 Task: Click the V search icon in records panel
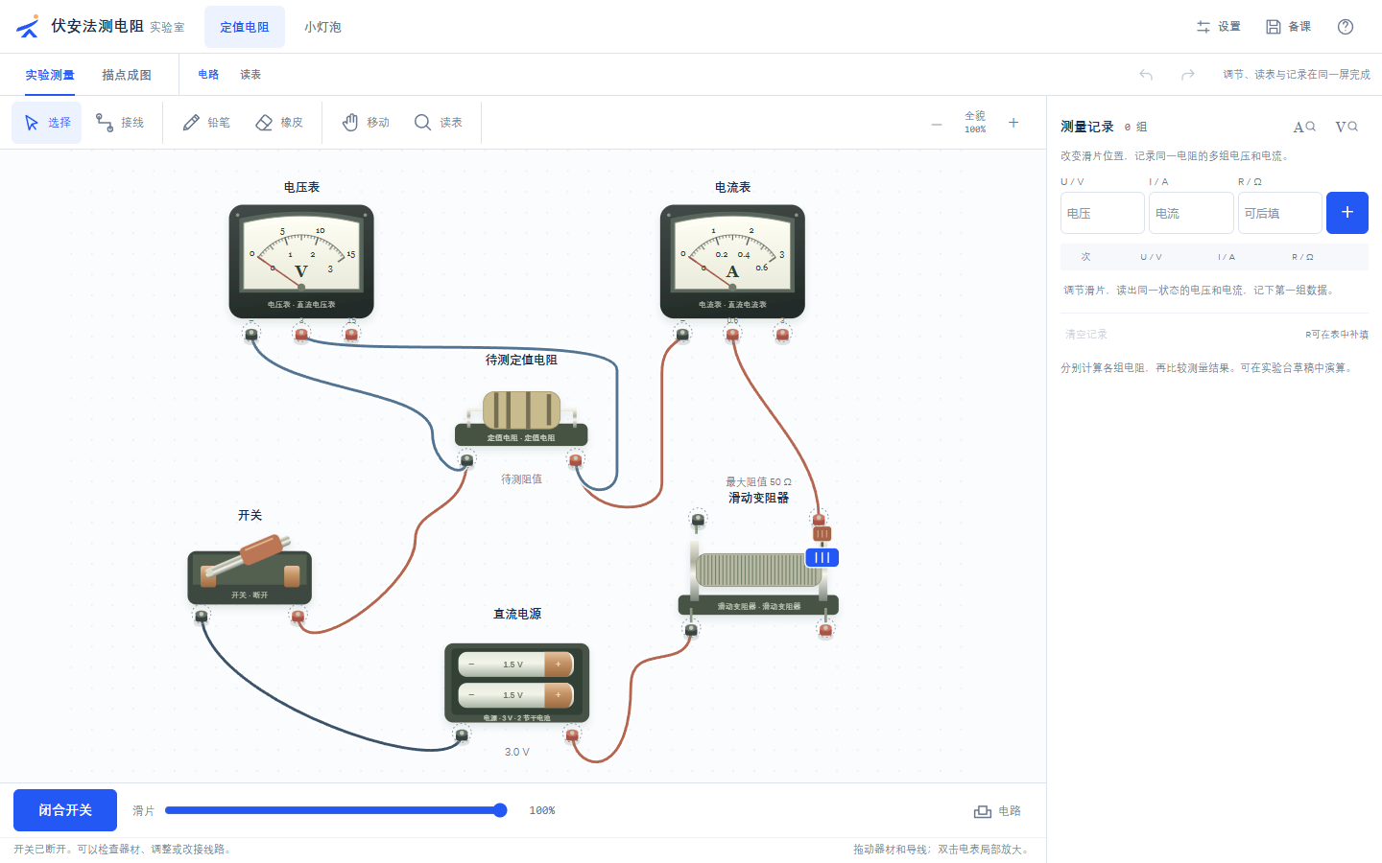pos(1346,127)
